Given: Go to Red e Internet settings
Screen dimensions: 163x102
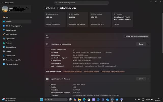Looking at the screenshot, I should click(x=11, y=30).
